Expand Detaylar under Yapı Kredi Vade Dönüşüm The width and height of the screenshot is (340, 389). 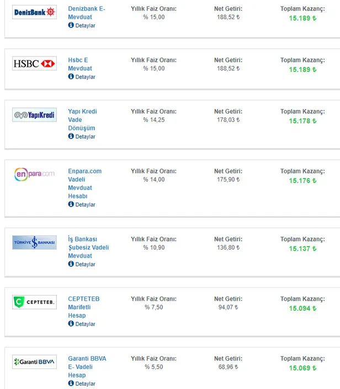[x=82, y=136]
